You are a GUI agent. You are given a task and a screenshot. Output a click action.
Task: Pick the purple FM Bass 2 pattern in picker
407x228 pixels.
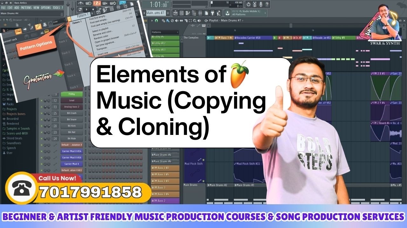165,201
